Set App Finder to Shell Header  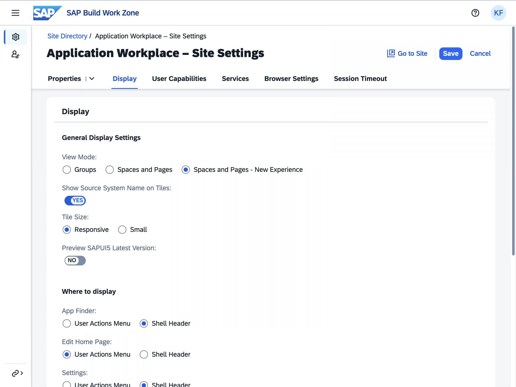click(144, 323)
